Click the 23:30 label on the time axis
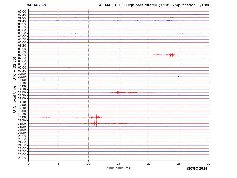This screenshot has width=237, height=178. point(22,158)
